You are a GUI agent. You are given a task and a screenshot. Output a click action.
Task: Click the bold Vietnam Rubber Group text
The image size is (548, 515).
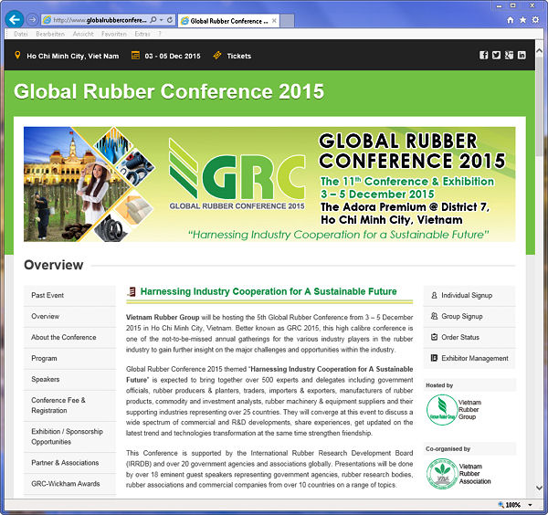(x=163, y=318)
